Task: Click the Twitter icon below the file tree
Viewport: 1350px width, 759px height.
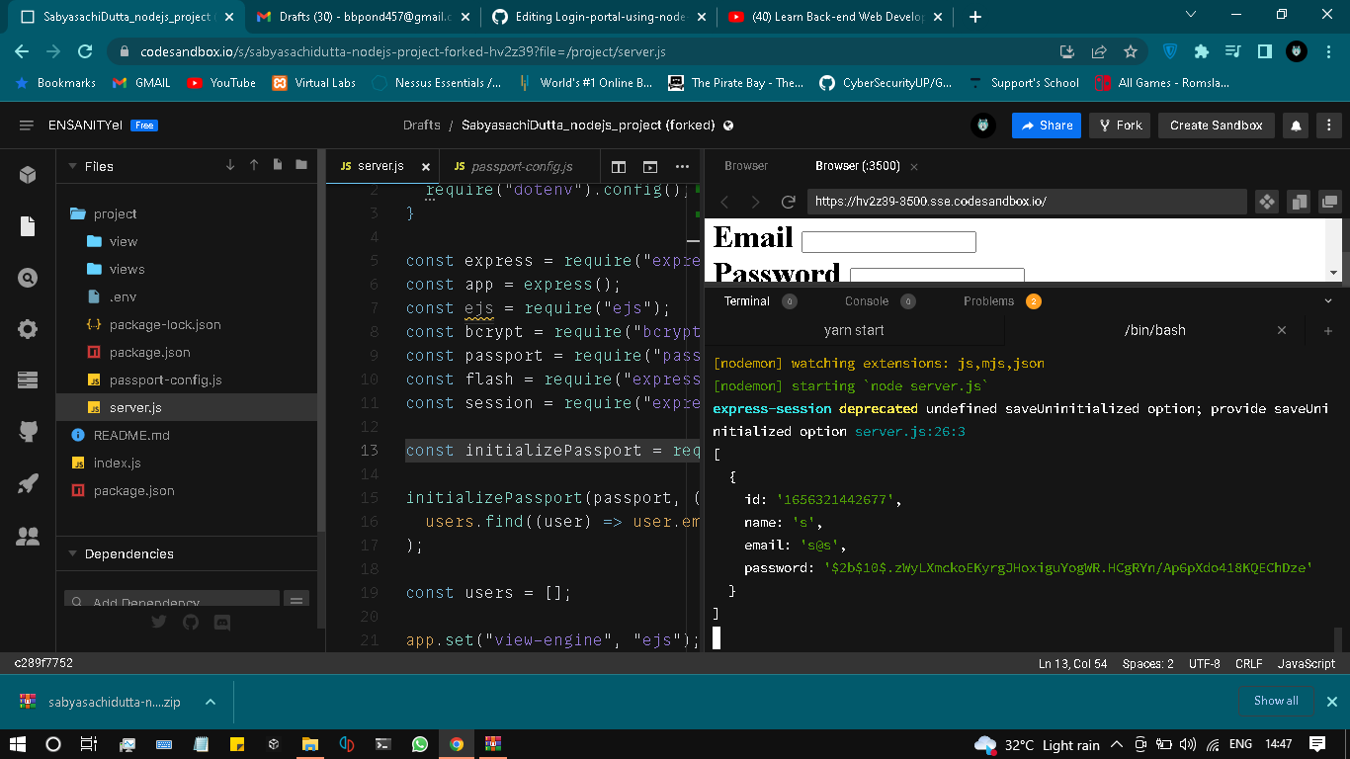Action: click(158, 623)
